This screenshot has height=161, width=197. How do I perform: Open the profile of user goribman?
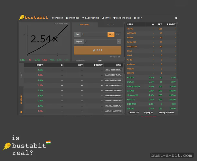point(131,64)
